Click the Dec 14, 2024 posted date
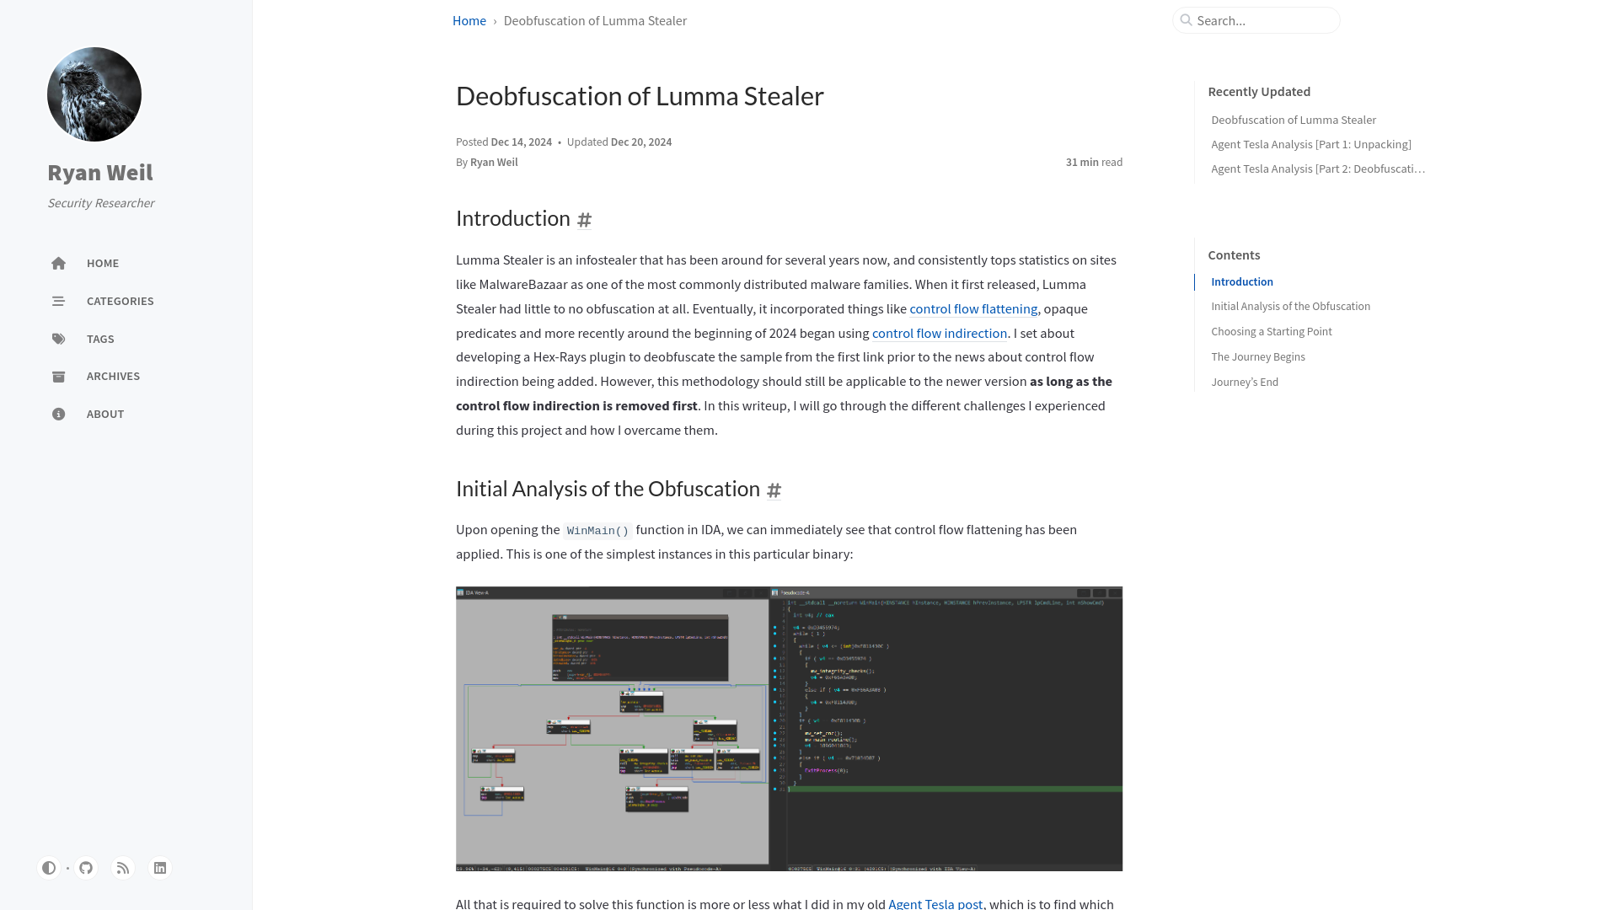 (x=522, y=142)
